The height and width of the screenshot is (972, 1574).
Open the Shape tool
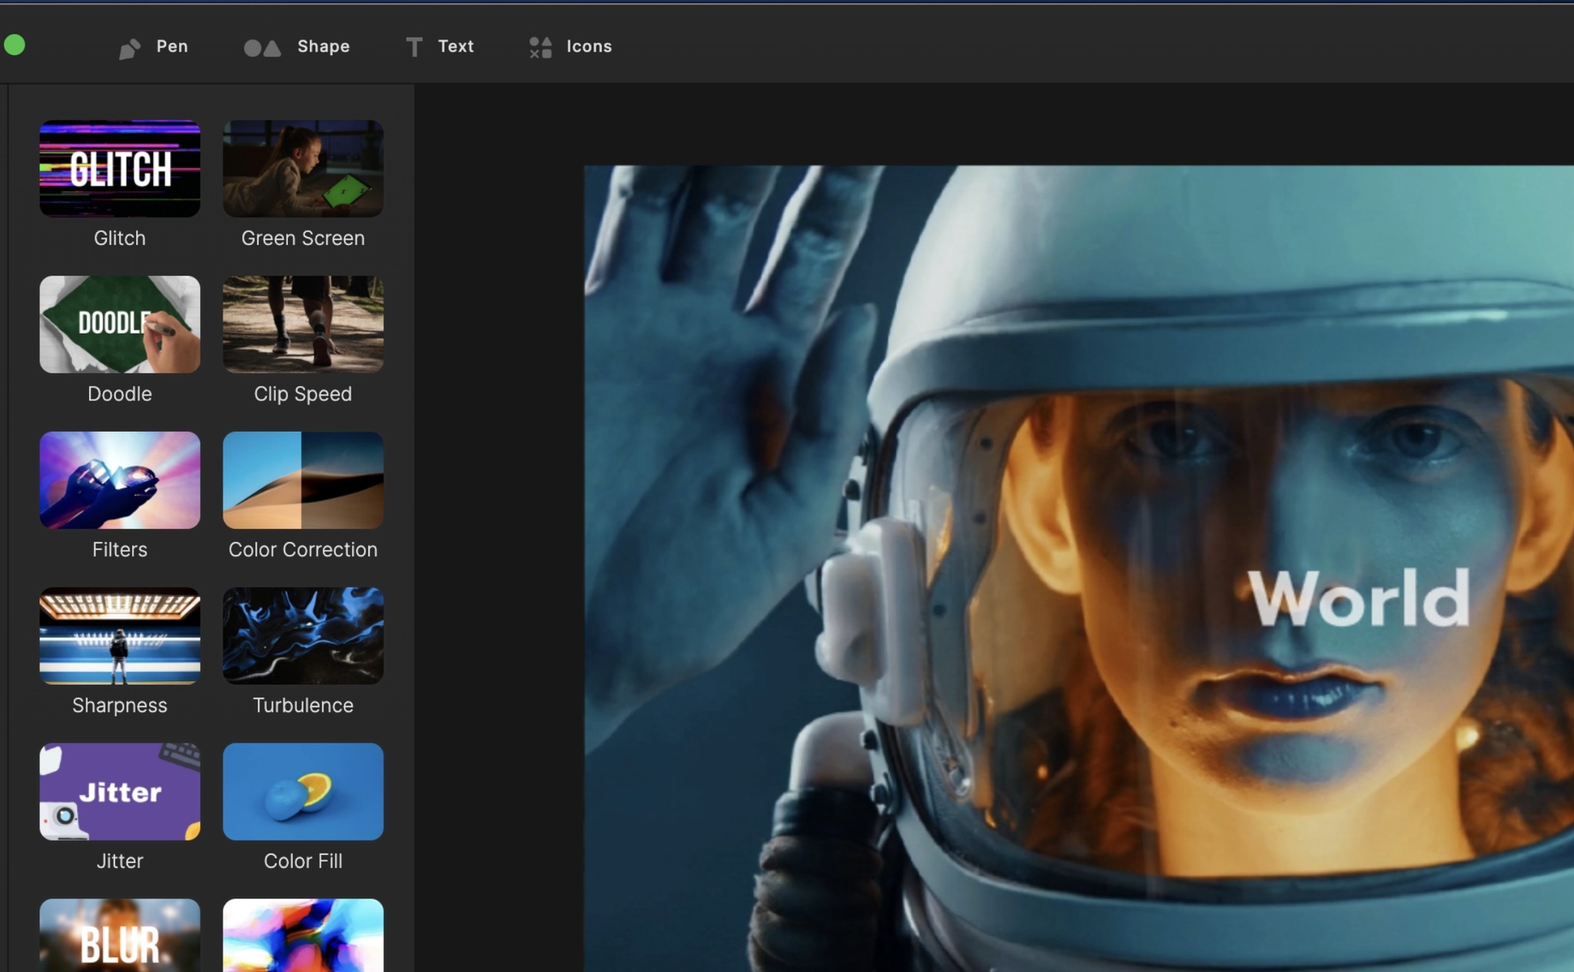(297, 47)
